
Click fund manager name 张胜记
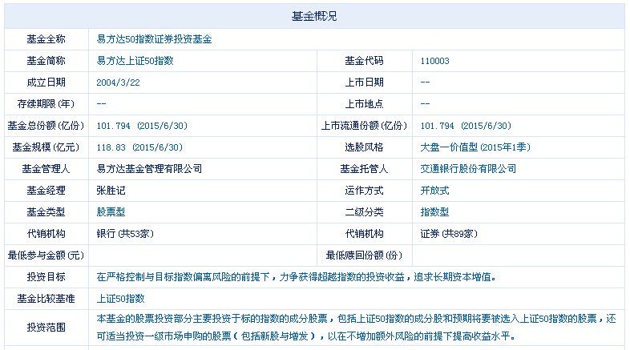click(x=111, y=191)
